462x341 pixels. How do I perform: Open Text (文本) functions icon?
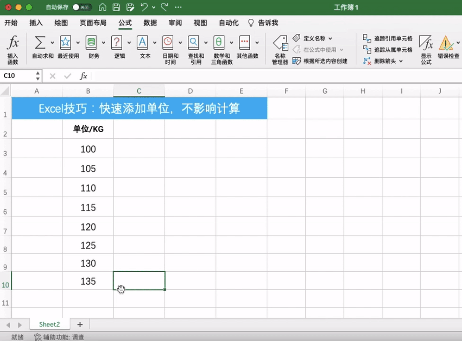142,42
